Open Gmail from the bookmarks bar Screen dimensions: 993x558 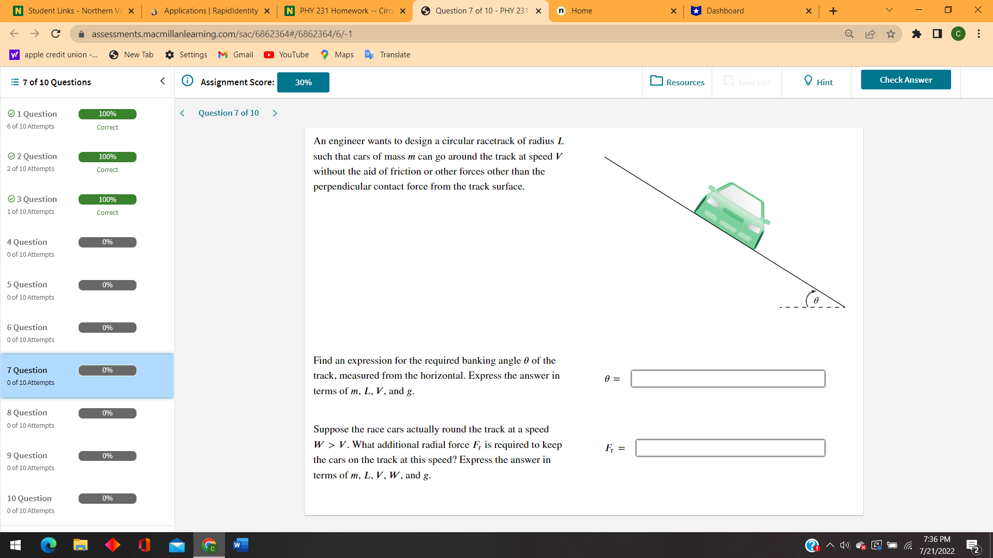pos(235,54)
